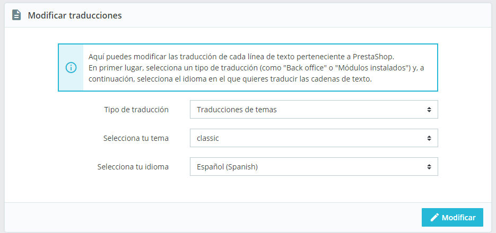The height and width of the screenshot is (233, 496).
Task: Click the sort arrows on the tema selector
Action: [429, 138]
